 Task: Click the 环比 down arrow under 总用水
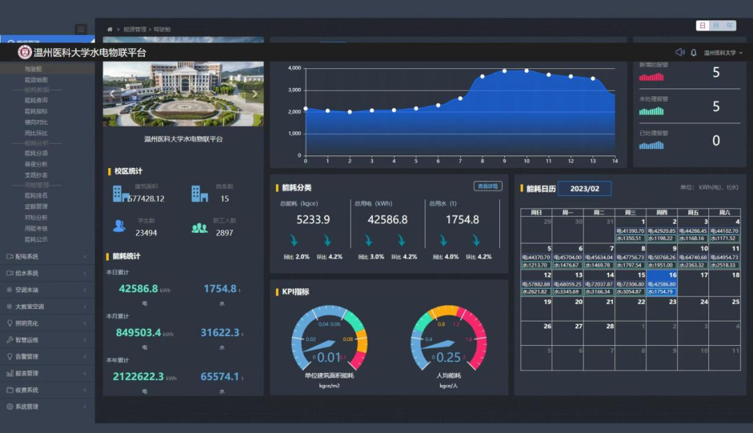point(476,240)
